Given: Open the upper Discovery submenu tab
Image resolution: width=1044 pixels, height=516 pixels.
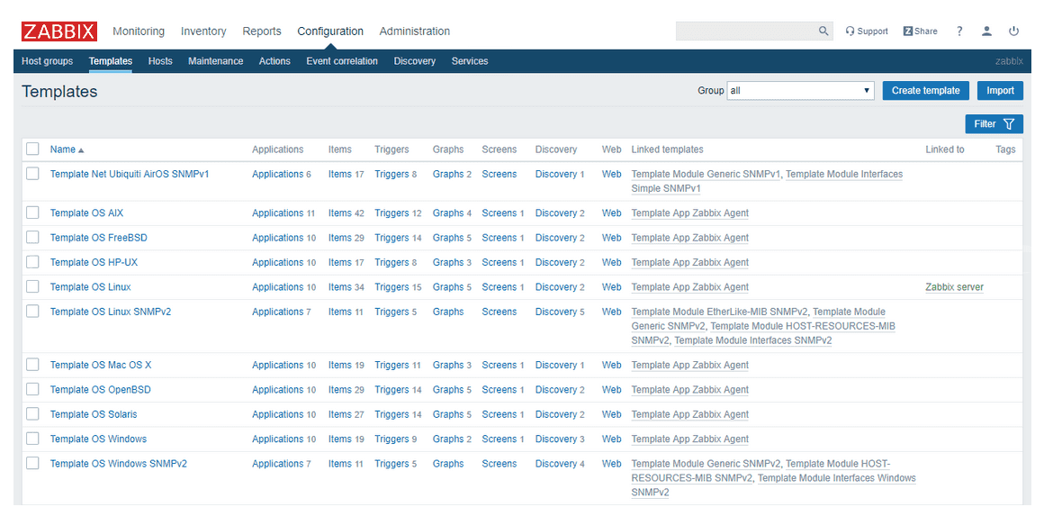Looking at the screenshot, I should [415, 61].
